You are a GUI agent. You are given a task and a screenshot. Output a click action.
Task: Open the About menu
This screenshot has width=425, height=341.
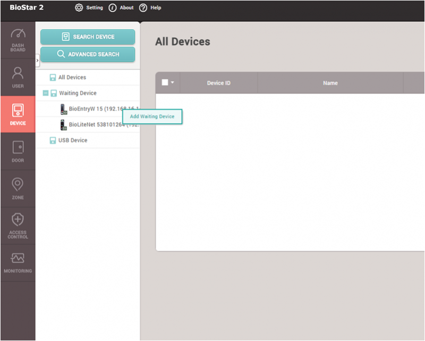pyautogui.click(x=121, y=7)
